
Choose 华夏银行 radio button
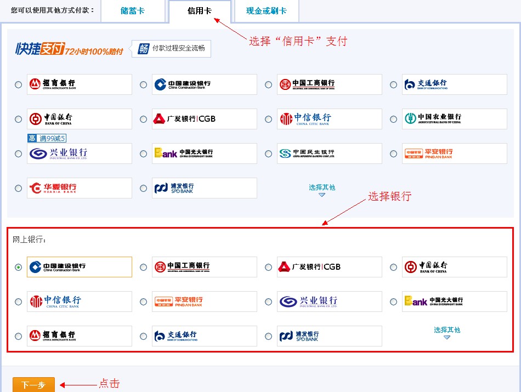click(18, 189)
